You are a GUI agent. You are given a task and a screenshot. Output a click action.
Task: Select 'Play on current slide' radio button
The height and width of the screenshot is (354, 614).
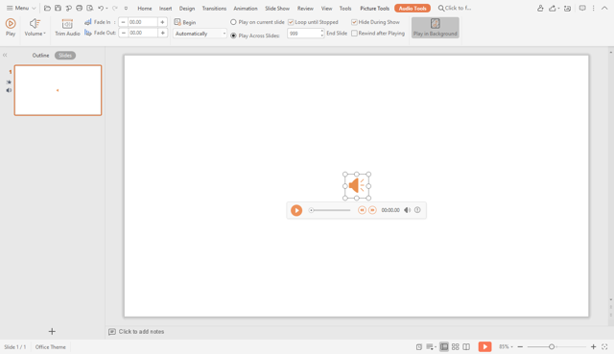pyautogui.click(x=233, y=22)
